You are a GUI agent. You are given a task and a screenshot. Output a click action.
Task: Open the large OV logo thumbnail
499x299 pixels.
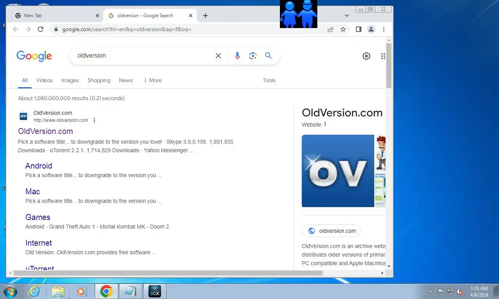338,171
